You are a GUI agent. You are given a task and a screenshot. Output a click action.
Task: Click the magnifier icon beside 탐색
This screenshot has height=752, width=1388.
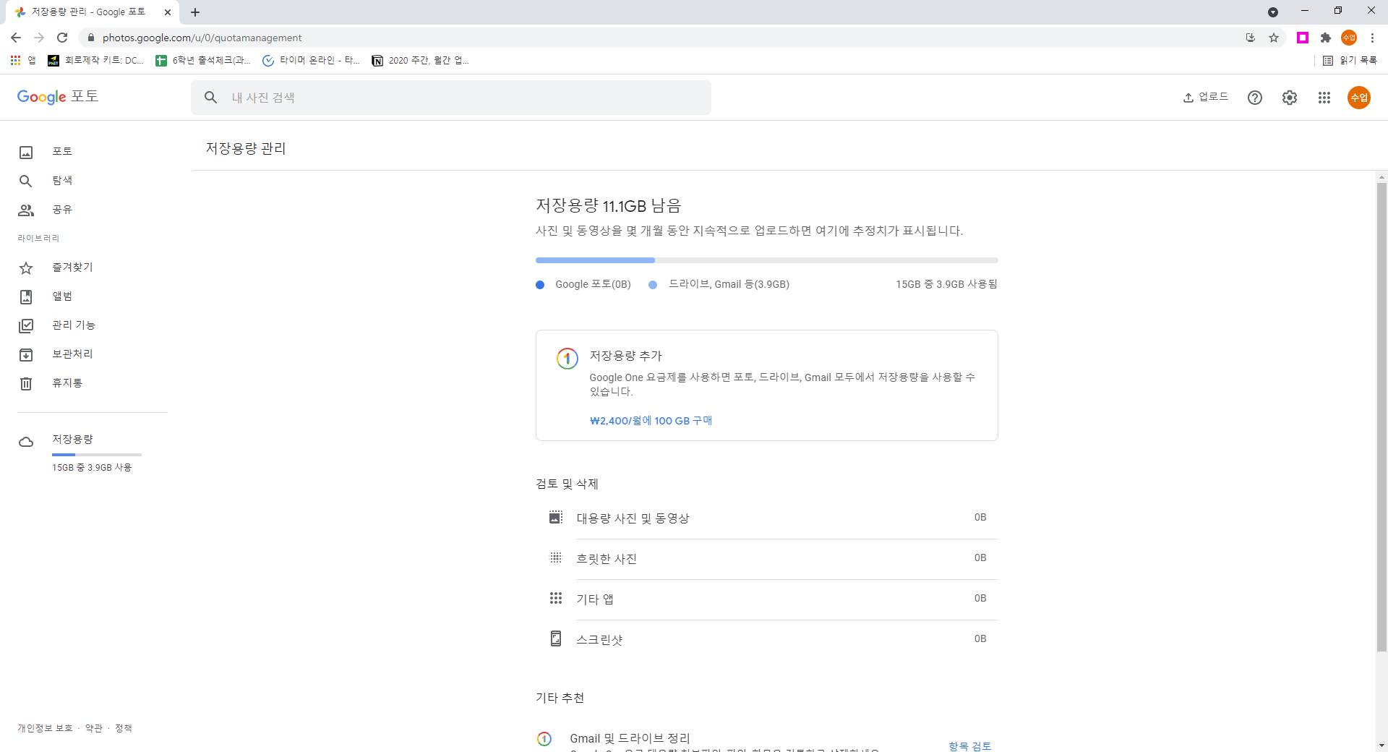point(26,181)
